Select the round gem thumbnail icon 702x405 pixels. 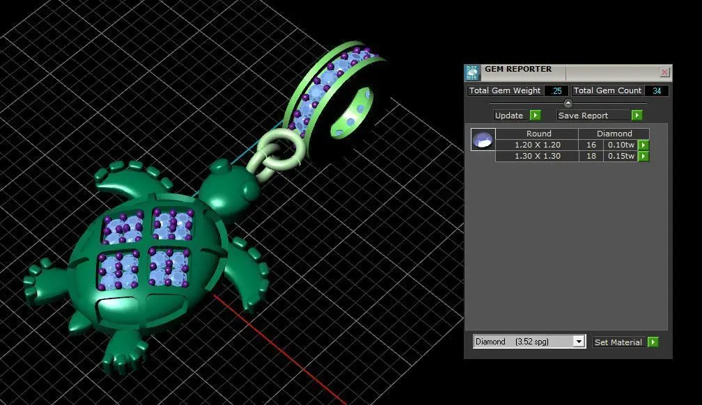click(483, 140)
